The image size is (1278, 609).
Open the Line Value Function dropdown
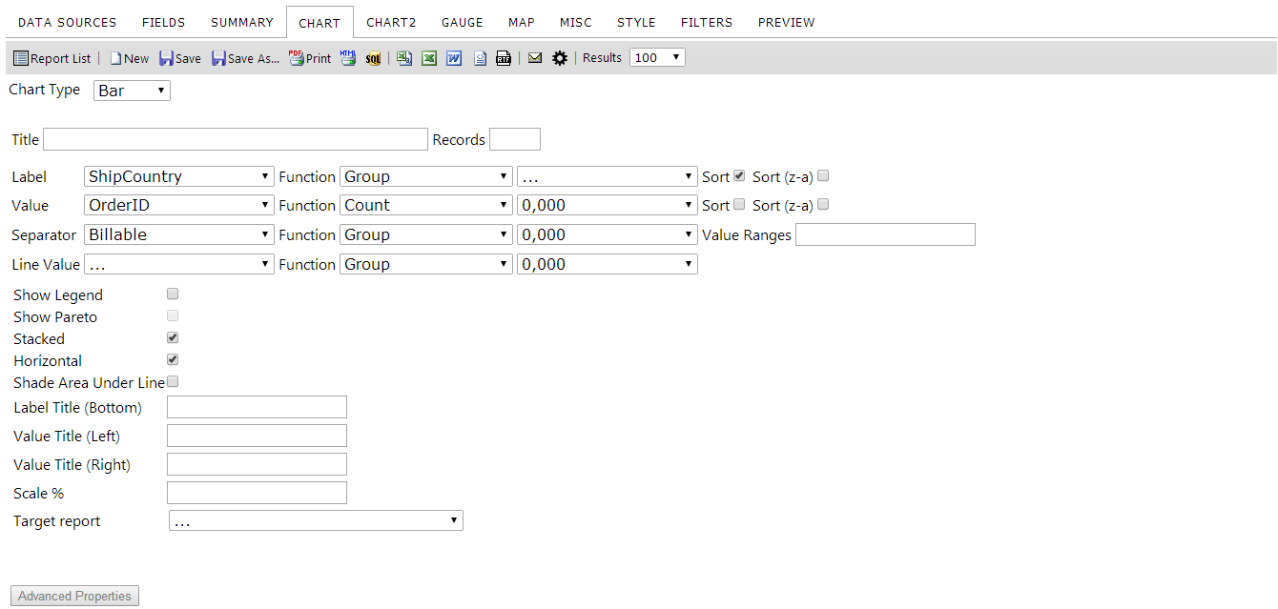(x=426, y=264)
